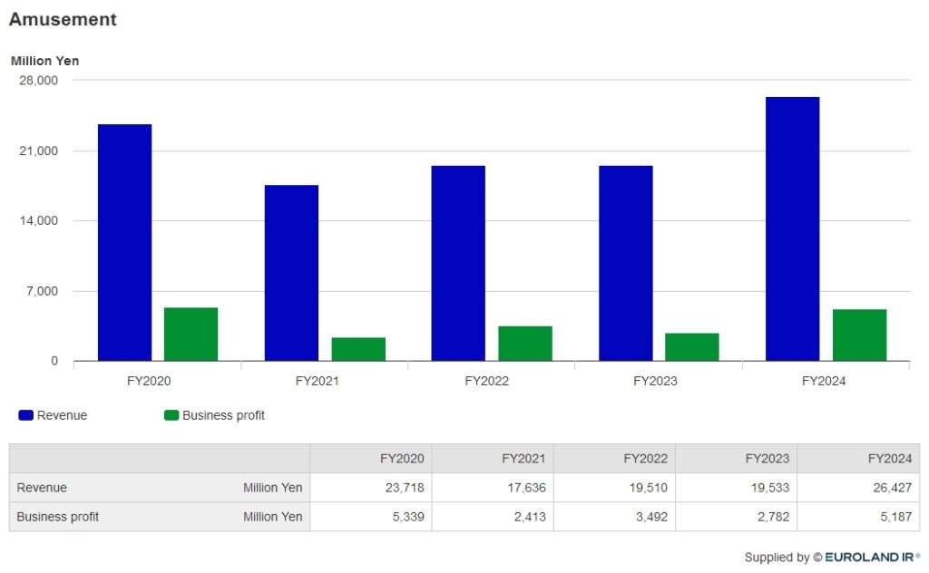Click the Business profit row label in table
929x573 pixels.
58,517
